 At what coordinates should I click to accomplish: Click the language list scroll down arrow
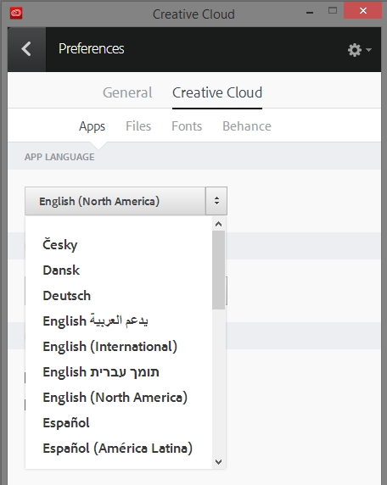[219, 462]
